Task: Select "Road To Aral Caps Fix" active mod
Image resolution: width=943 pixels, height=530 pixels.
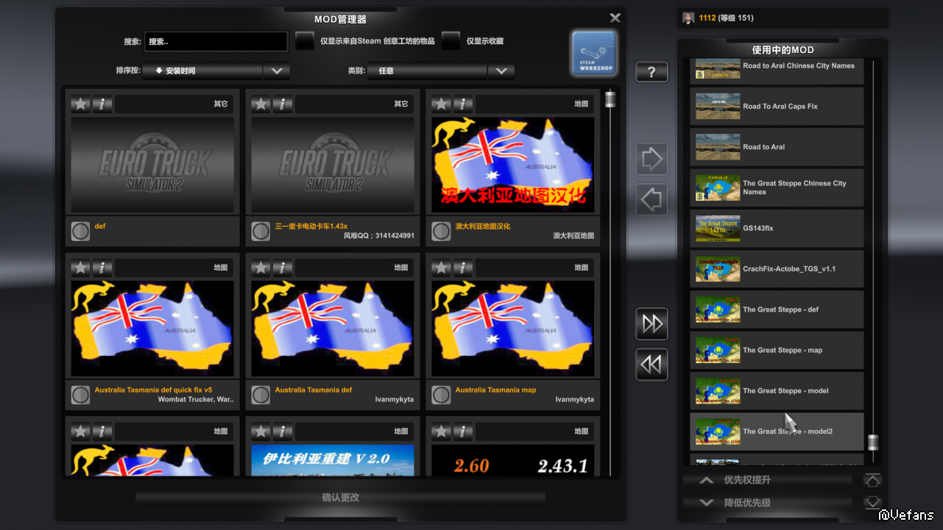Action: [777, 107]
